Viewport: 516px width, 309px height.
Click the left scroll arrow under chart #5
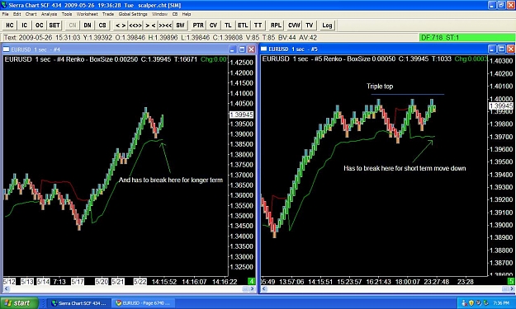pos(264,289)
